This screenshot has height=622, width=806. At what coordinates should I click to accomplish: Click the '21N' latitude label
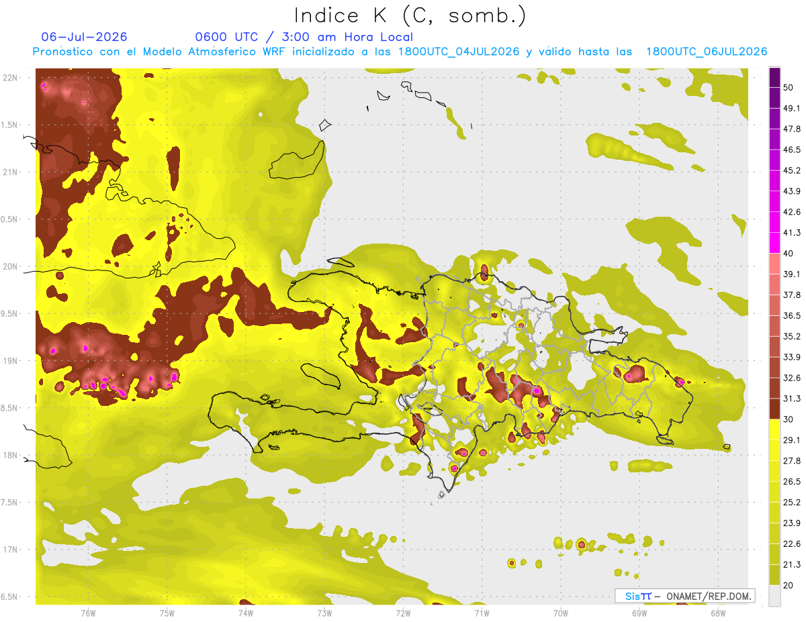[x=10, y=172]
